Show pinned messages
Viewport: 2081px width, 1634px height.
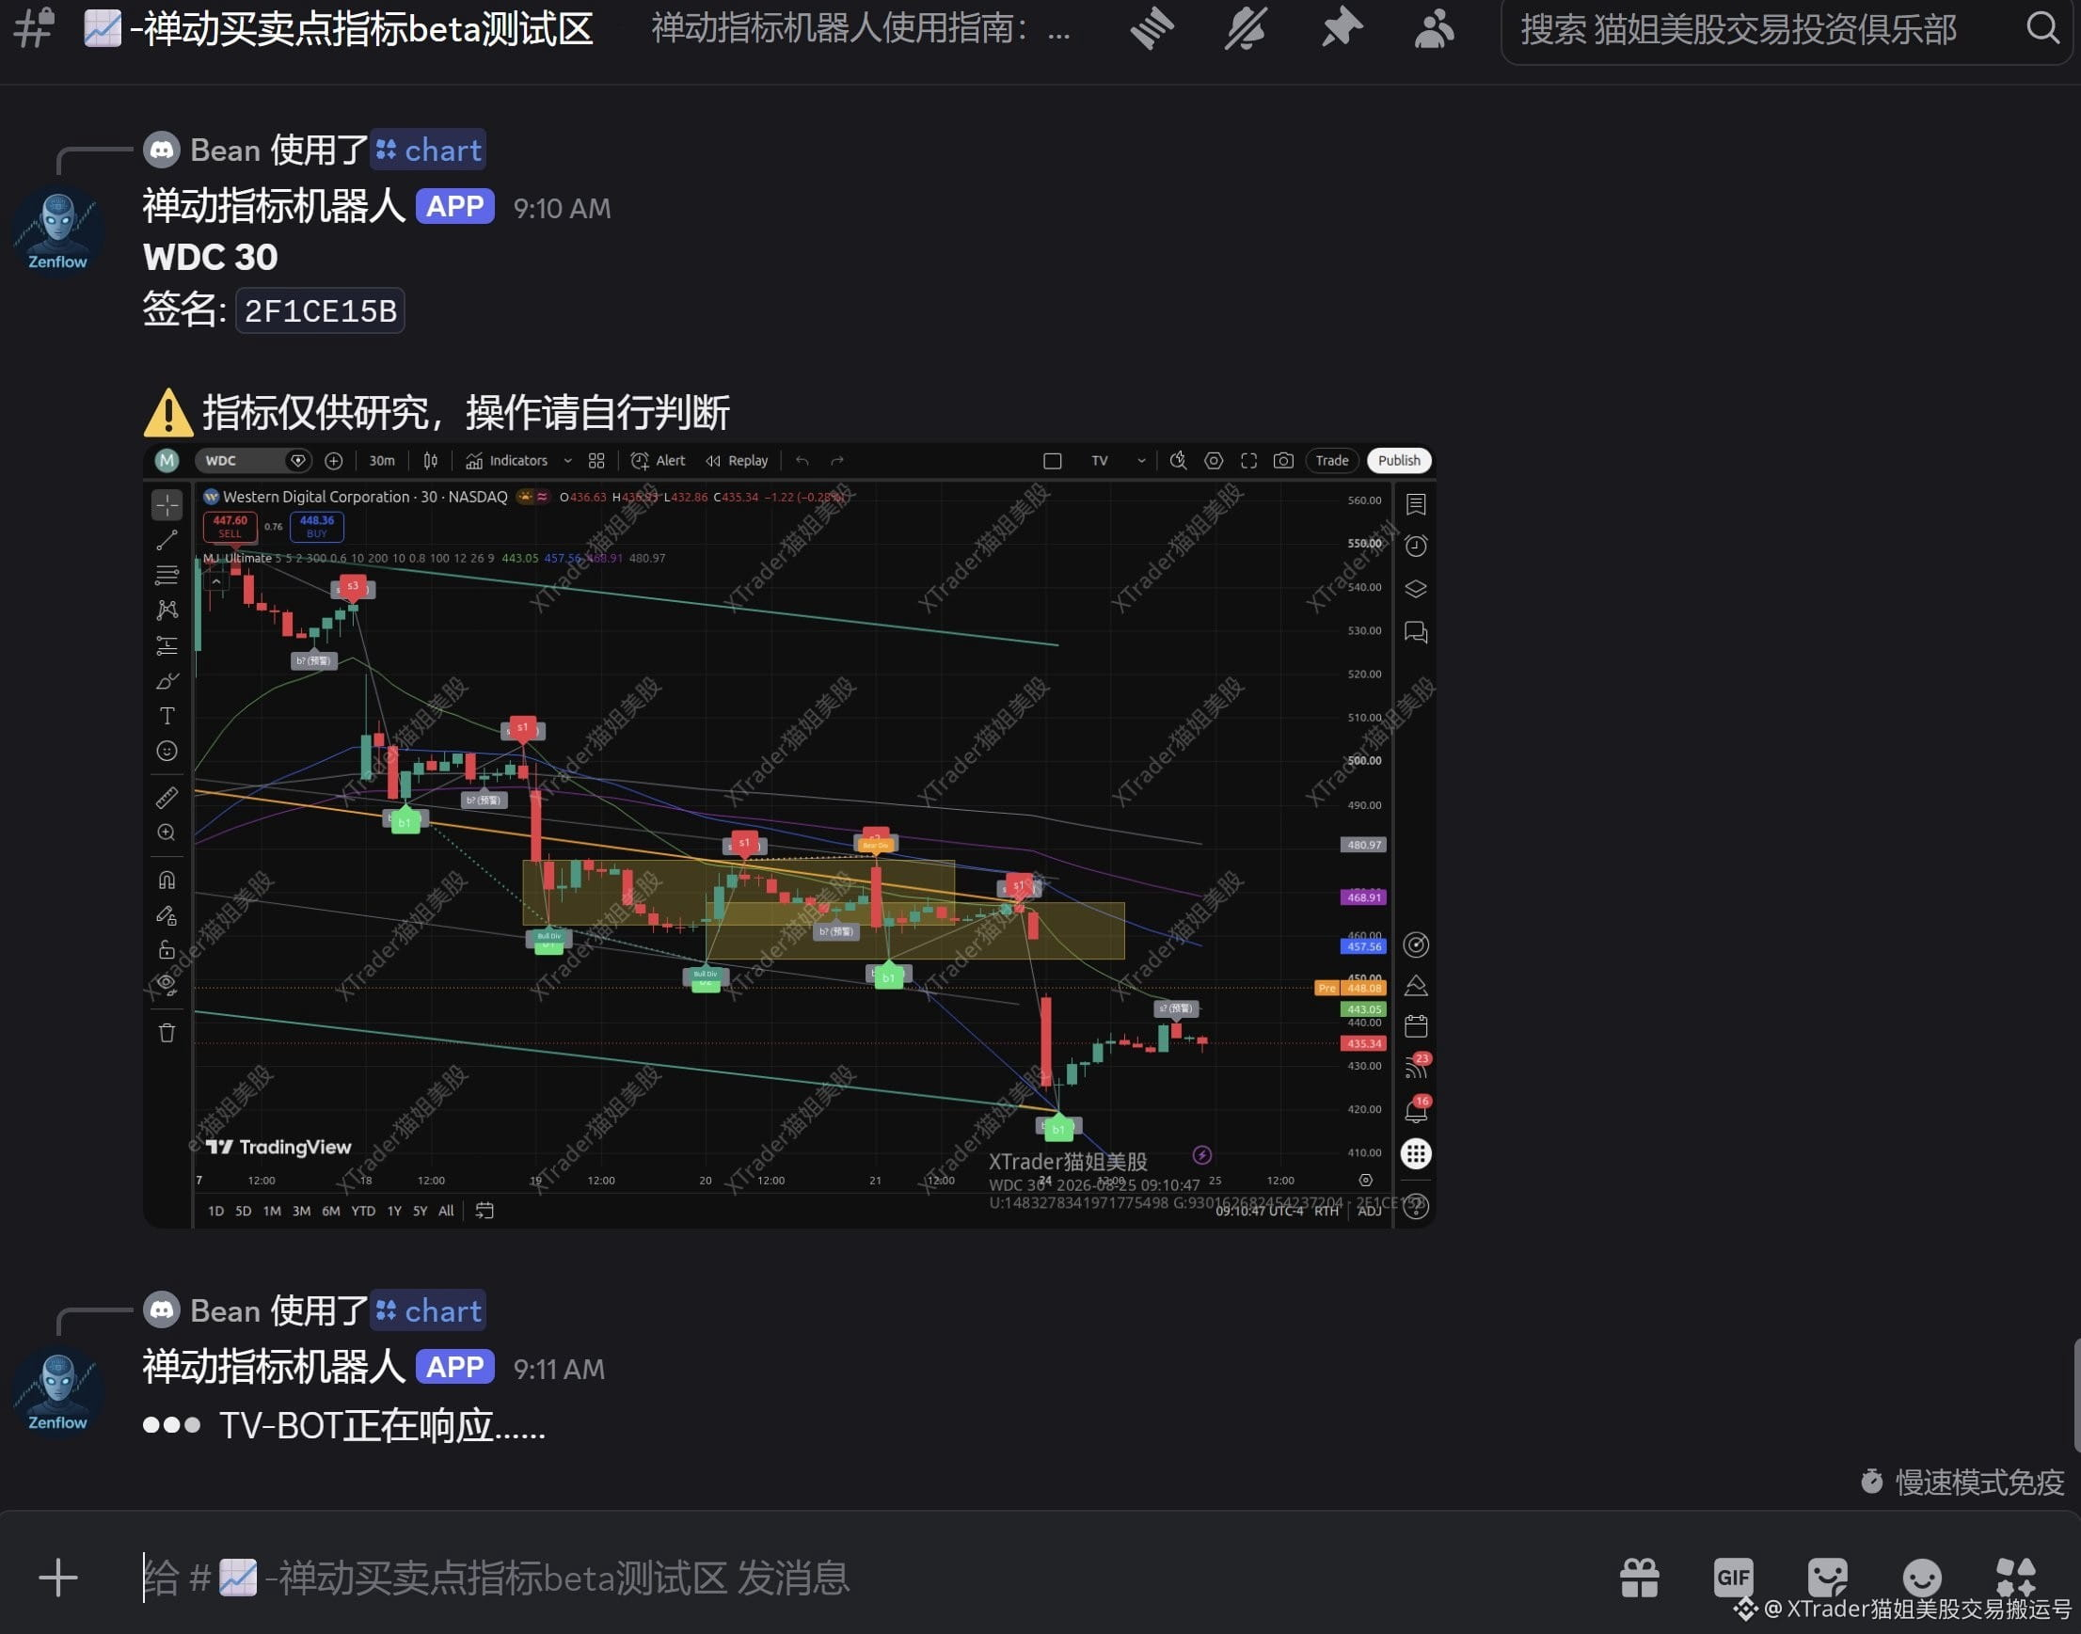click(x=1342, y=29)
